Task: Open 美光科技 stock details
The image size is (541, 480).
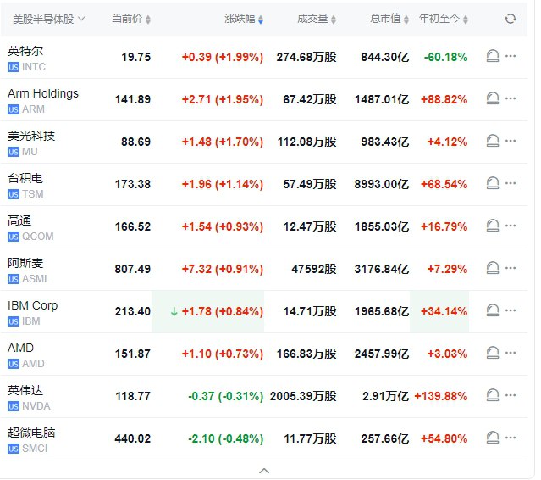Action: (31, 136)
